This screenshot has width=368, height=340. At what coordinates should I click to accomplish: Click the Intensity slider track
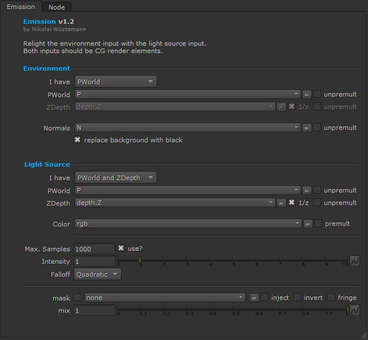232,261
